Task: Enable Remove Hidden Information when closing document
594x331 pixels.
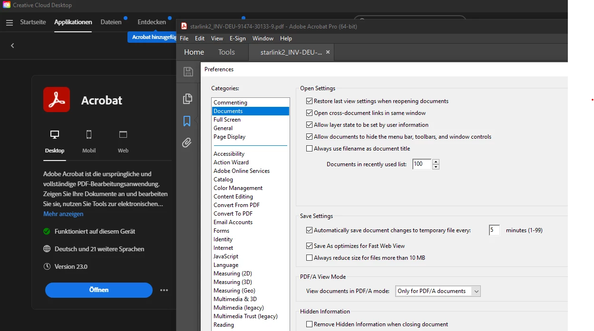Action: pos(310,324)
